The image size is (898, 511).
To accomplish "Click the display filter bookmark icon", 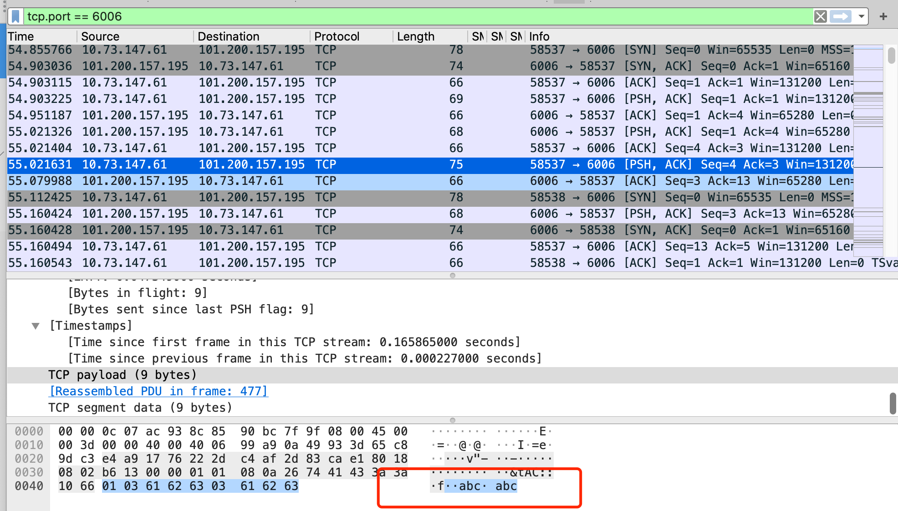I will point(16,17).
